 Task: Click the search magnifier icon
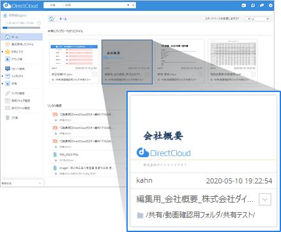[x=133, y=5]
